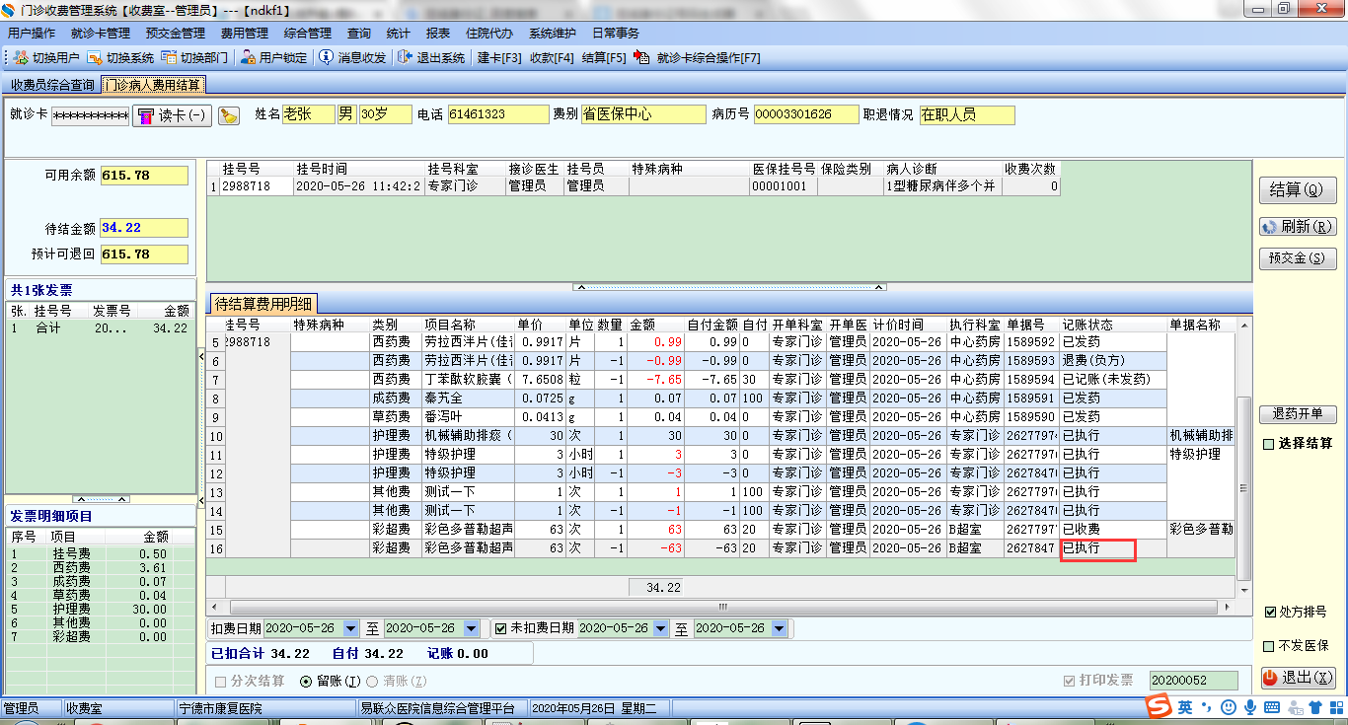The image size is (1348, 725).
Task: Click the 切换部门 switch-department toolbar icon
Action: click(169, 58)
